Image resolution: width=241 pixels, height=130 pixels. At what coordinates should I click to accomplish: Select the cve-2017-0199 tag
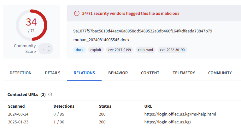point(120,50)
